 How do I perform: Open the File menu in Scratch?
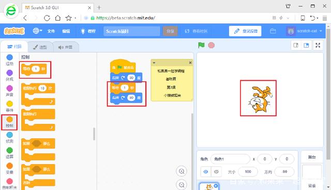click(x=51, y=31)
